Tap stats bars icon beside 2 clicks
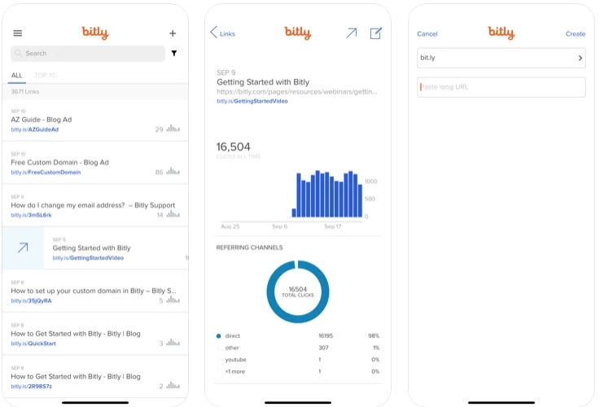This screenshot has width=600, height=407. pyautogui.click(x=173, y=386)
